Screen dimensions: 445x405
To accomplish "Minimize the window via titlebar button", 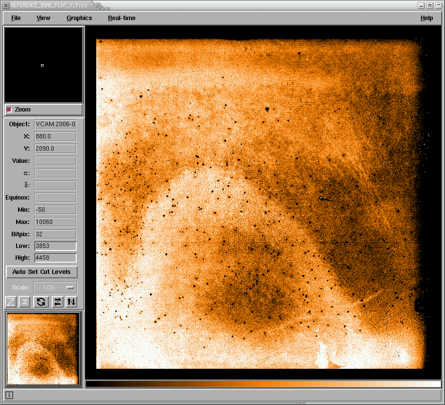I will [421, 5].
